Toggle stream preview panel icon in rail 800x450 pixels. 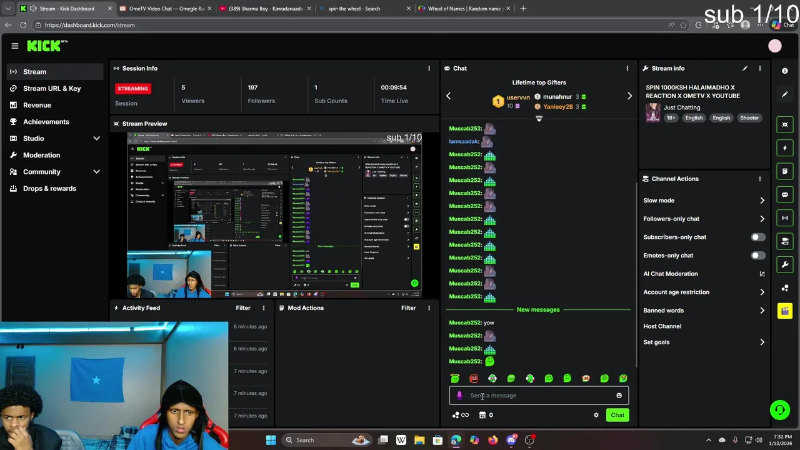click(x=785, y=124)
